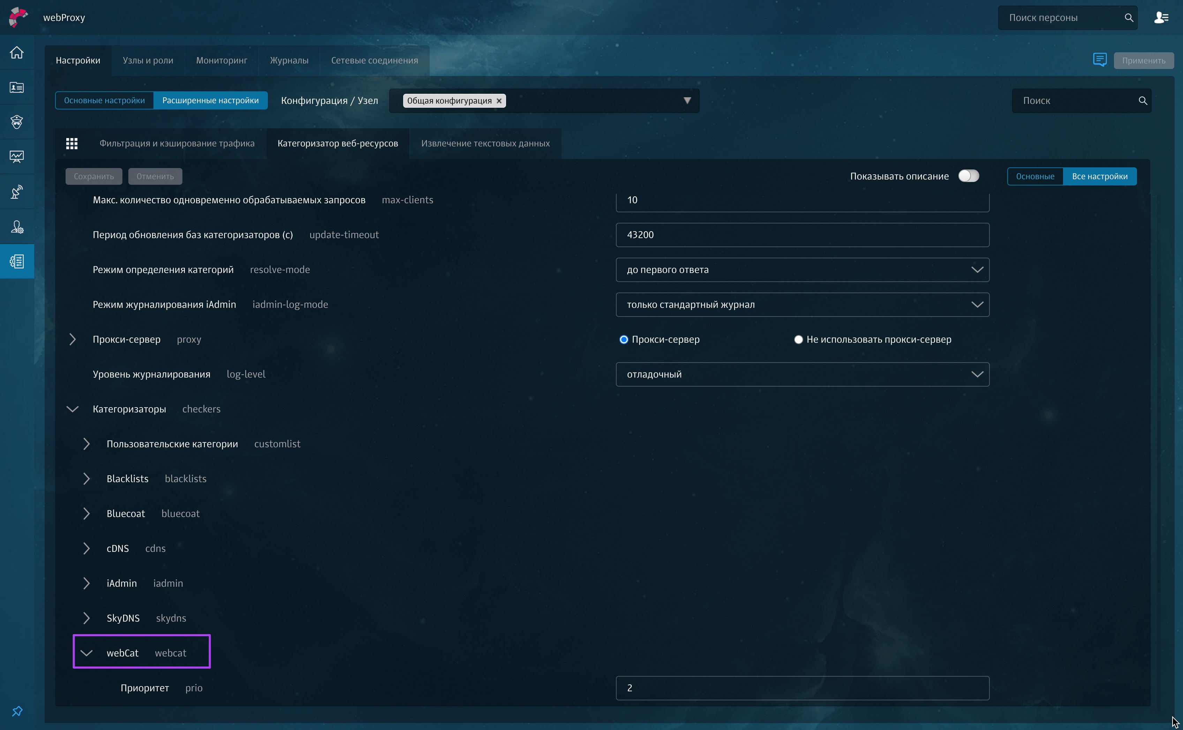
Task: Remove the Общая конфигурация tag
Action: 499,101
